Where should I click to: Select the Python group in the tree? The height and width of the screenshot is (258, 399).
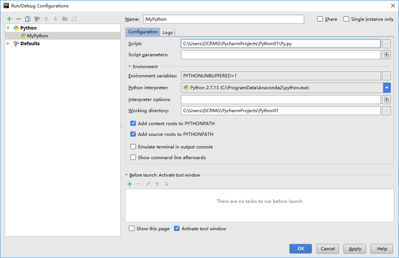coord(63,28)
